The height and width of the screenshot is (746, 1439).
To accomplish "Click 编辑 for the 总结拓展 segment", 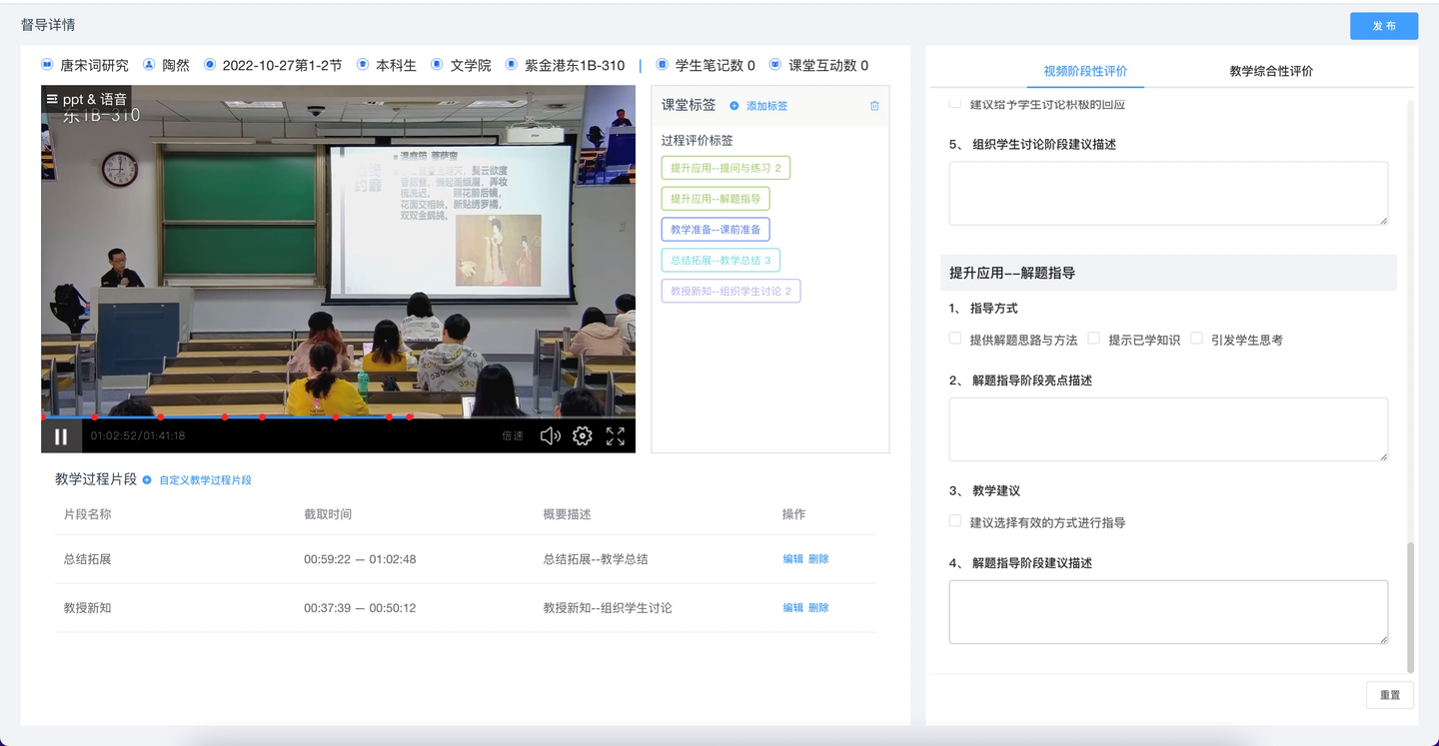I will click(x=792, y=559).
